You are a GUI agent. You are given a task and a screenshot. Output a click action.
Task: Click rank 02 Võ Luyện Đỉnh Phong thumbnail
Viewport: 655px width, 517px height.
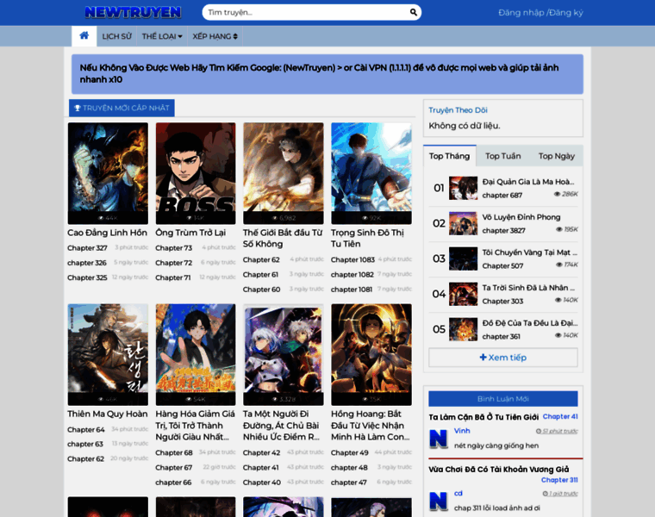pos(464,223)
